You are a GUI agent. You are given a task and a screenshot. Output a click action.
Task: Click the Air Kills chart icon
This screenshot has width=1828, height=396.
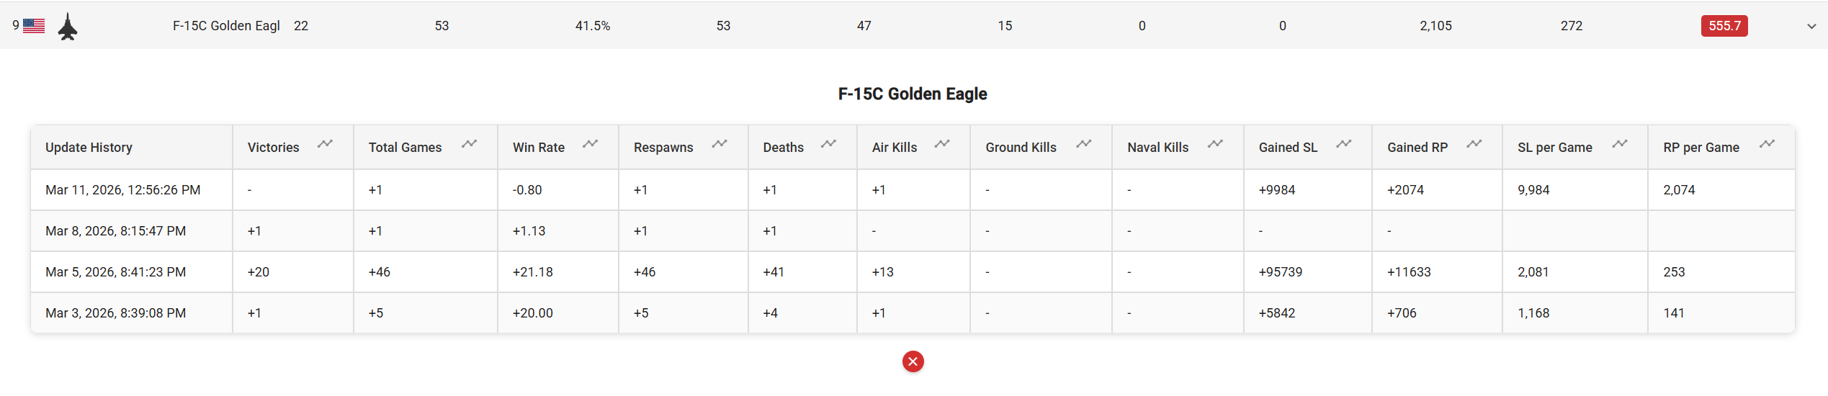(942, 144)
